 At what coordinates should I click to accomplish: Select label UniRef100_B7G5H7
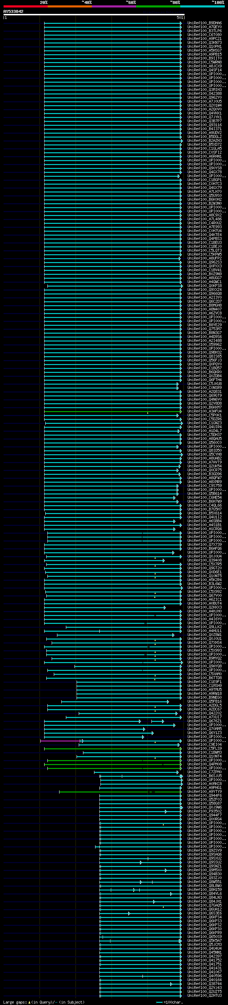(204, 509)
